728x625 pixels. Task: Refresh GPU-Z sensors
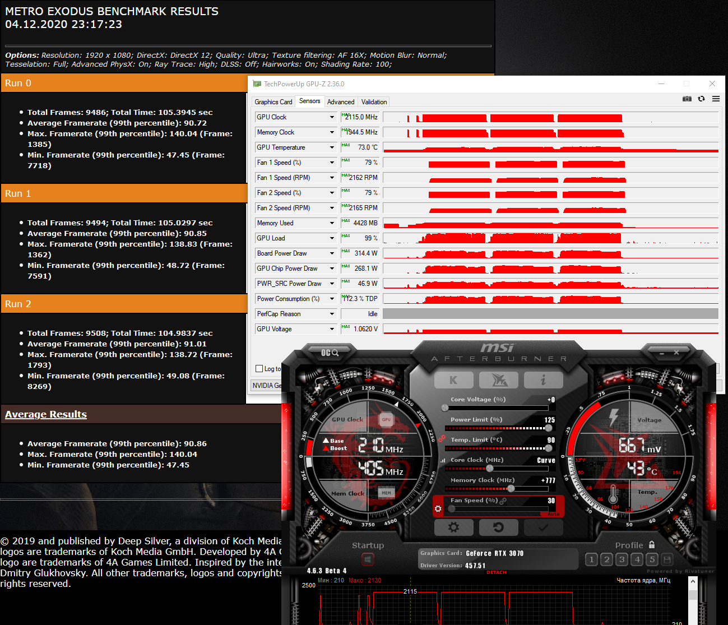coord(701,99)
